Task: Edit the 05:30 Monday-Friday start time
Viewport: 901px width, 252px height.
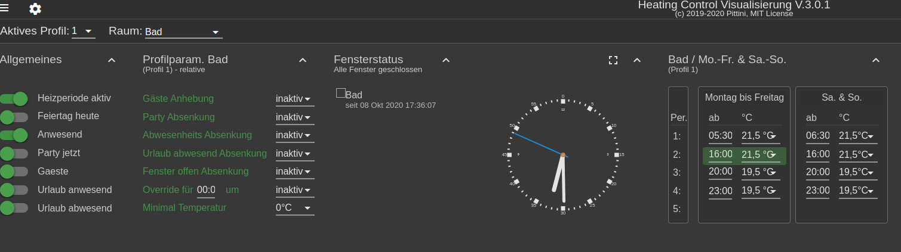Action: tap(720, 136)
